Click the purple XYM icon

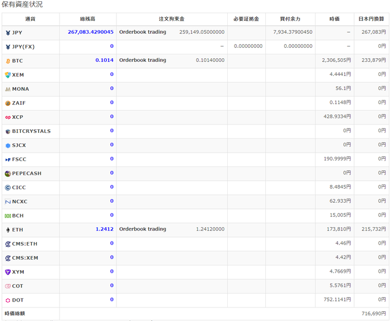tap(8, 272)
